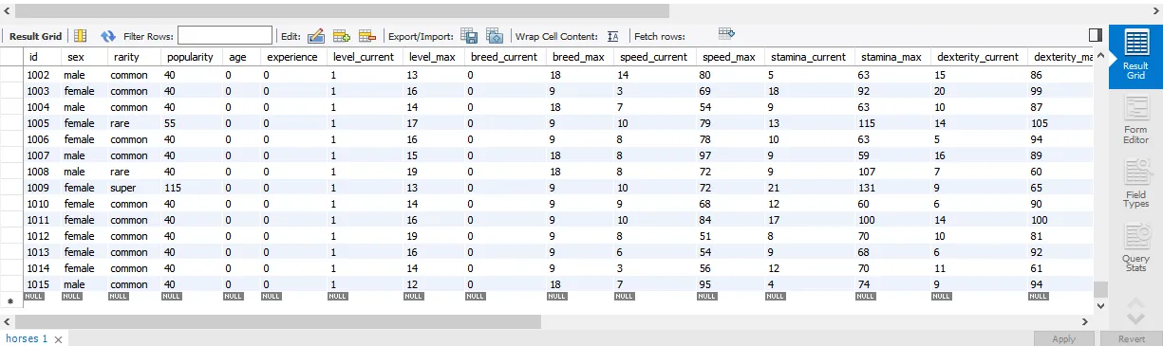Viewport: 1163px width, 346px height.
Task: Select the id cell 1012
Action: pyautogui.click(x=42, y=235)
